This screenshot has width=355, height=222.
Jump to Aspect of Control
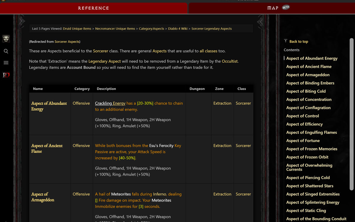coord(303,116)
